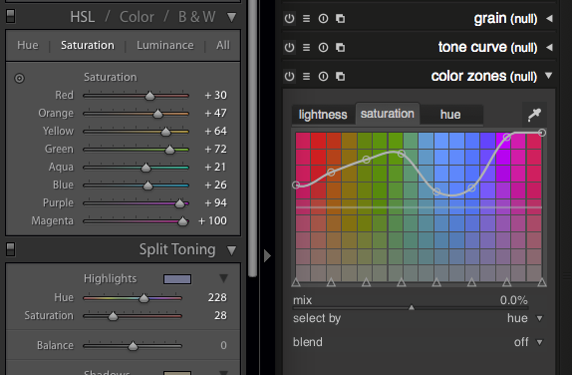
Task: Create new instance of color zones module
Action: pos(341,77)
